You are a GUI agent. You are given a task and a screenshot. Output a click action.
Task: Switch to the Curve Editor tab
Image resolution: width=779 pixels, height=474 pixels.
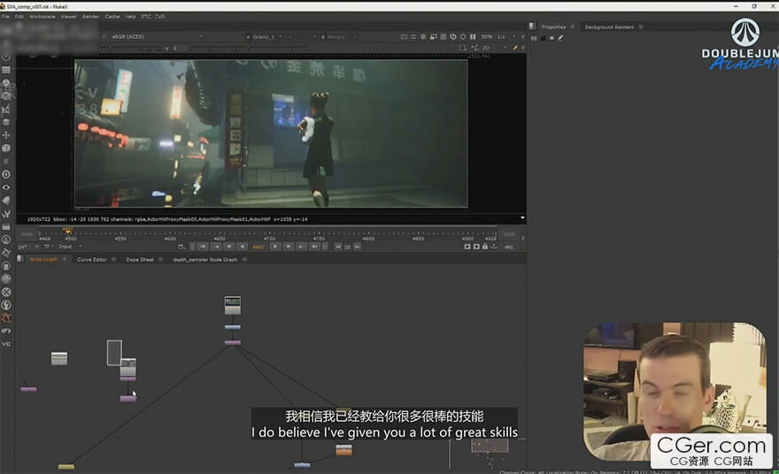(x=91, y=259)
